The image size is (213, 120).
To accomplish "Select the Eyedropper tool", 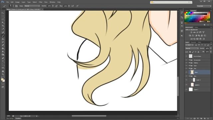I will point(3,29).
